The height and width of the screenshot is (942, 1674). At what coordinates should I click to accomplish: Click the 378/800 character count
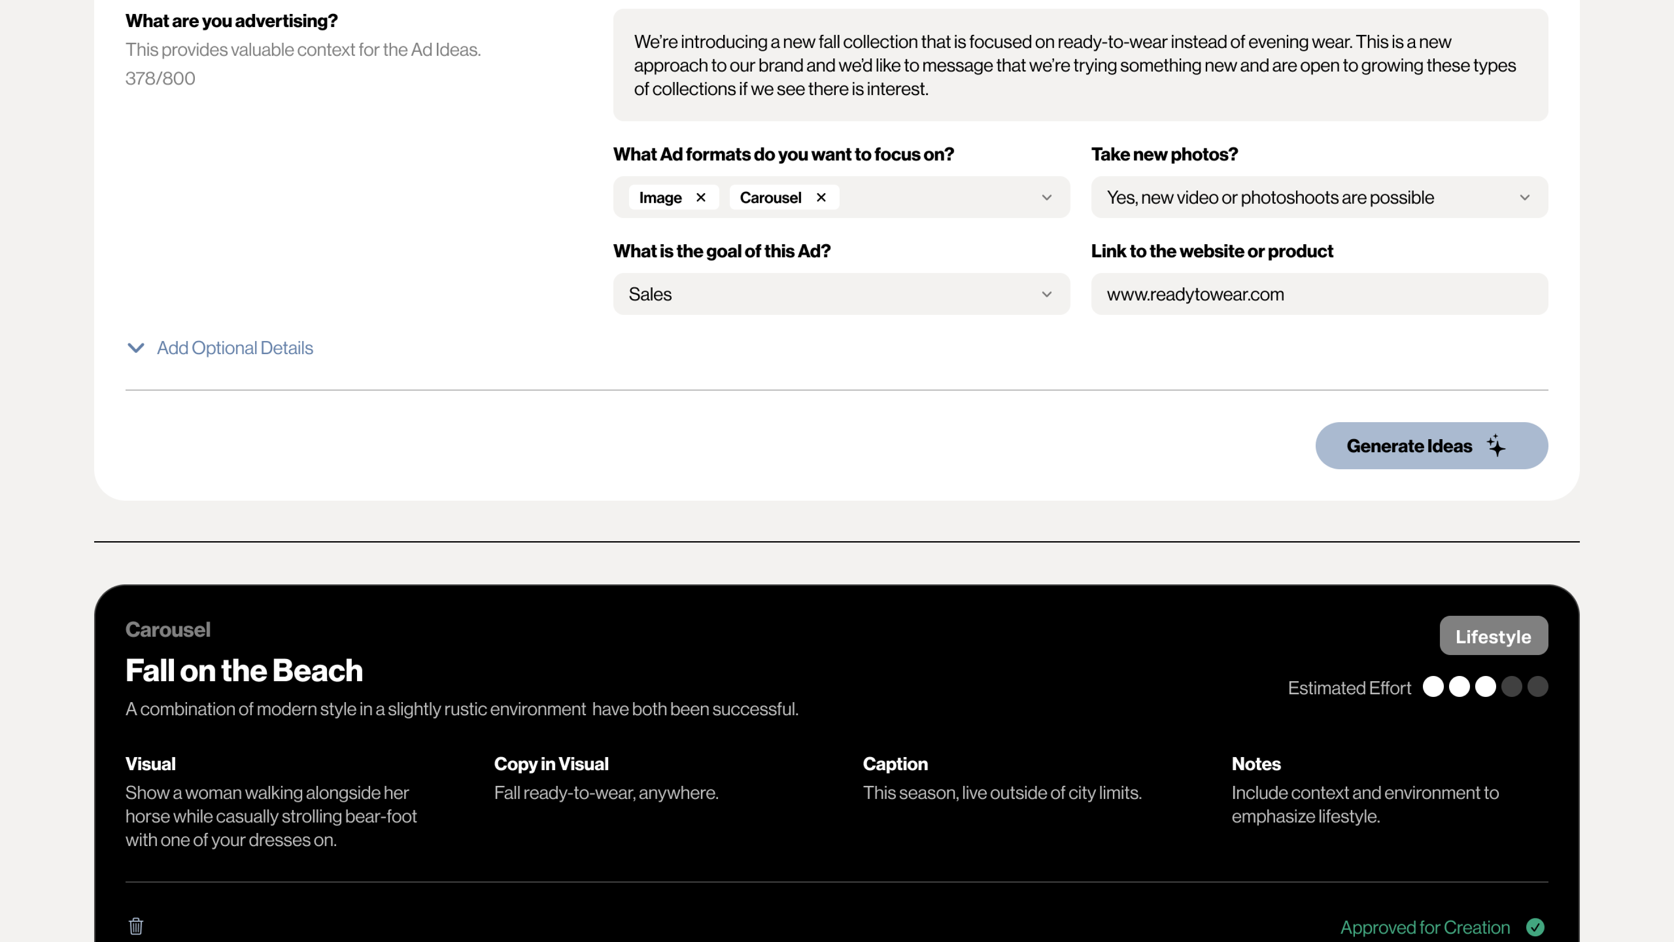pyautogui.click(x=160, y=78)
